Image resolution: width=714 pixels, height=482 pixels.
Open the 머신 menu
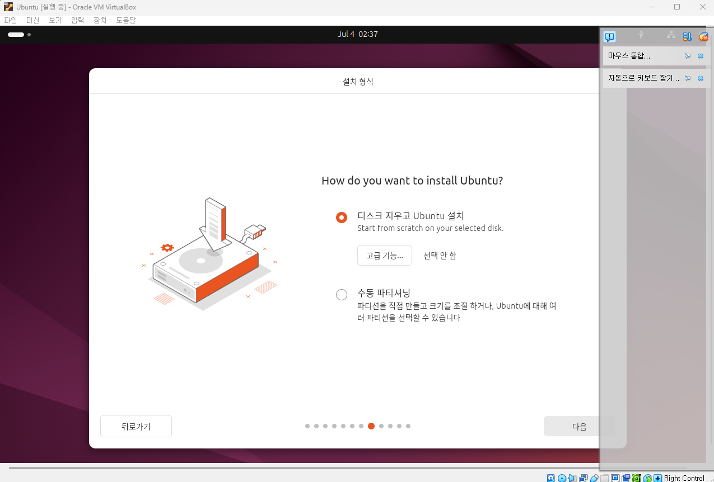click(33, 20)
